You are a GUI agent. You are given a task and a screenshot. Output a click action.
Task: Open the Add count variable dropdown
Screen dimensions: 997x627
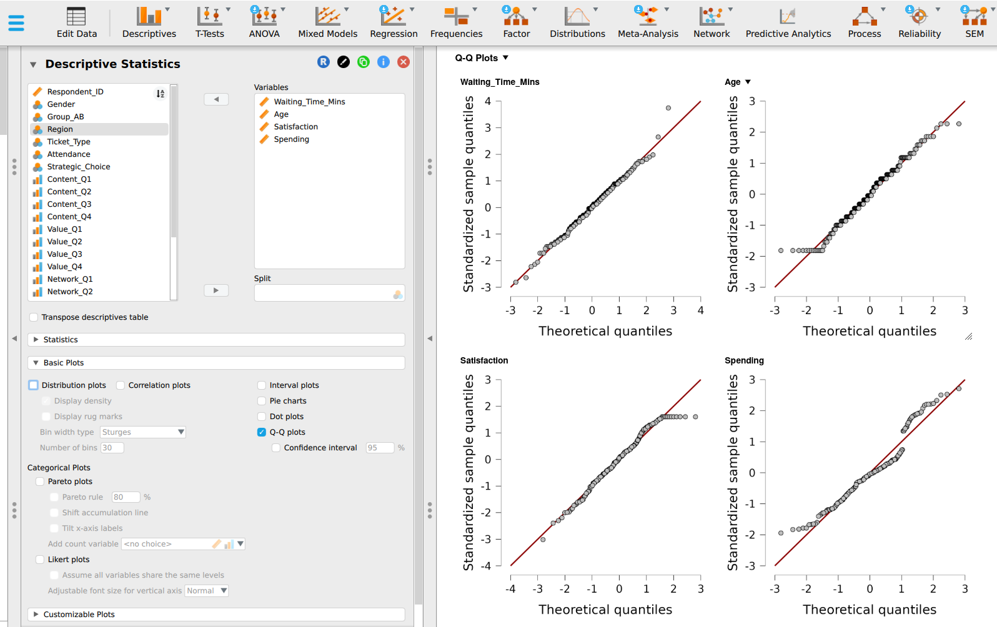coord(183,544)
